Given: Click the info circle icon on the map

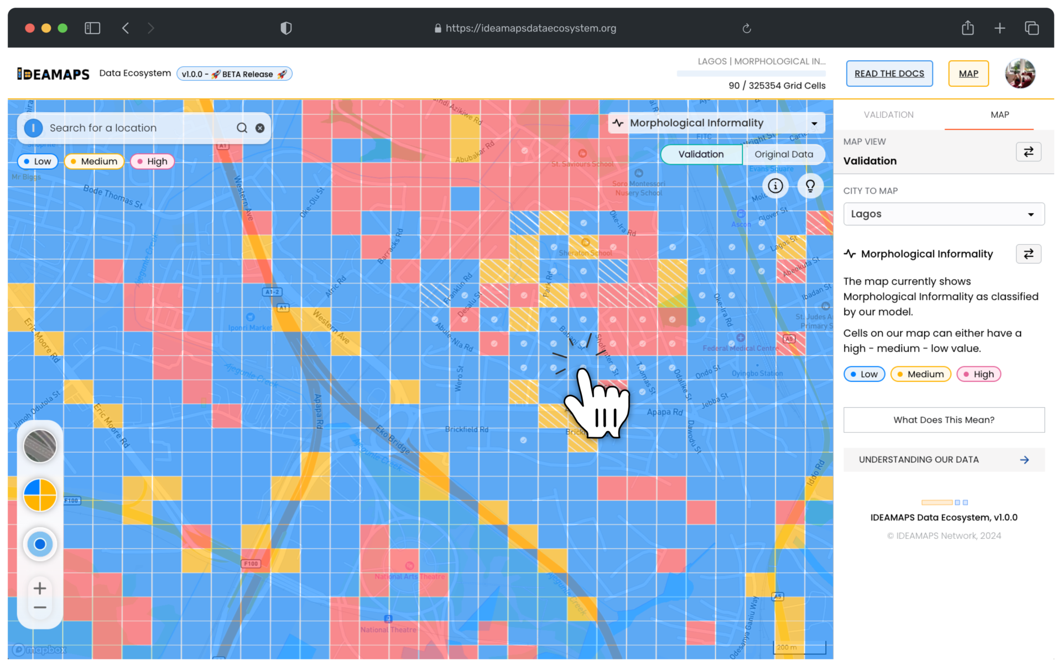Looking at the screenshot, I should tap(775, 185).
